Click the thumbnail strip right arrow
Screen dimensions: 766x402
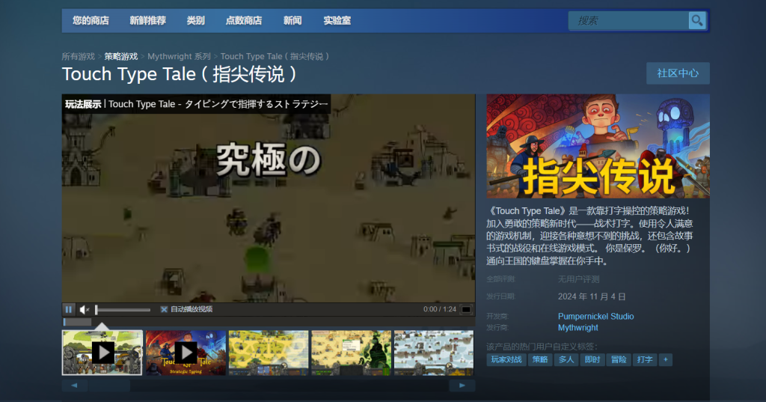[x=462, y=386]
